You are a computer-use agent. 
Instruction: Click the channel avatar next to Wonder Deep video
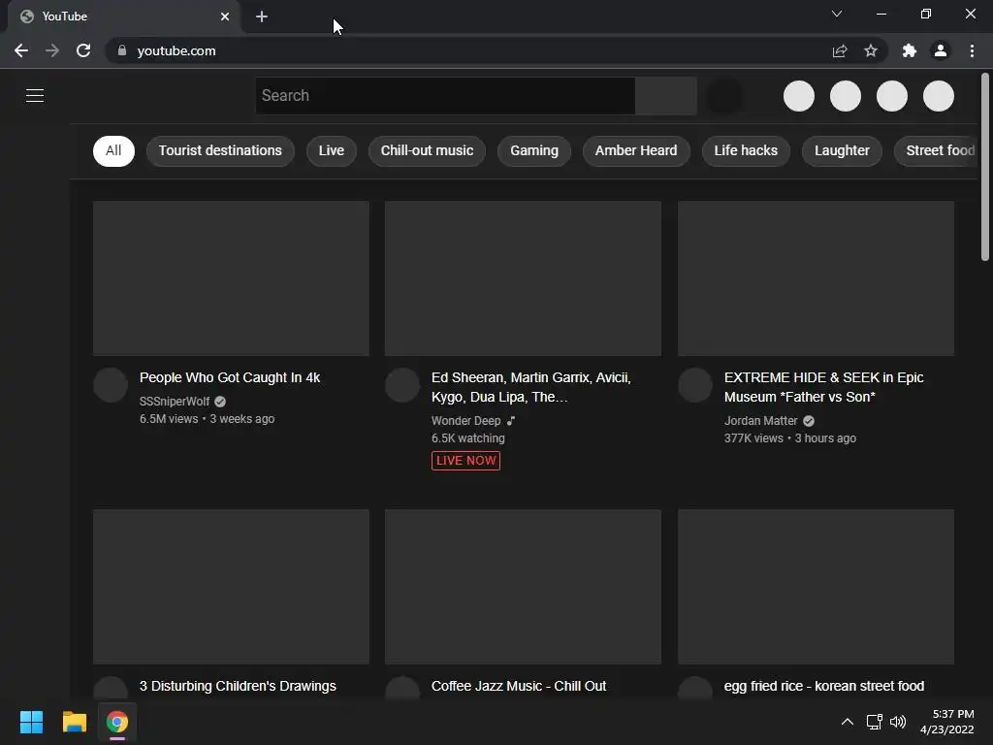pos(402,385)
